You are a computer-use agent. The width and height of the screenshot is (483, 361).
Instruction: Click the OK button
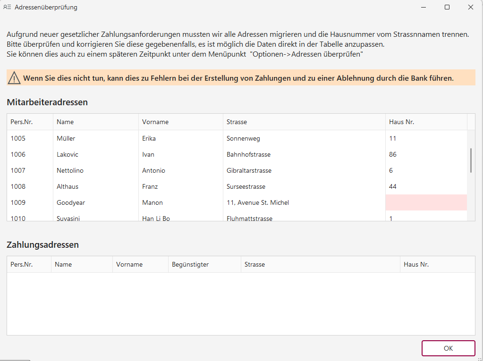(x=448, y=348)
